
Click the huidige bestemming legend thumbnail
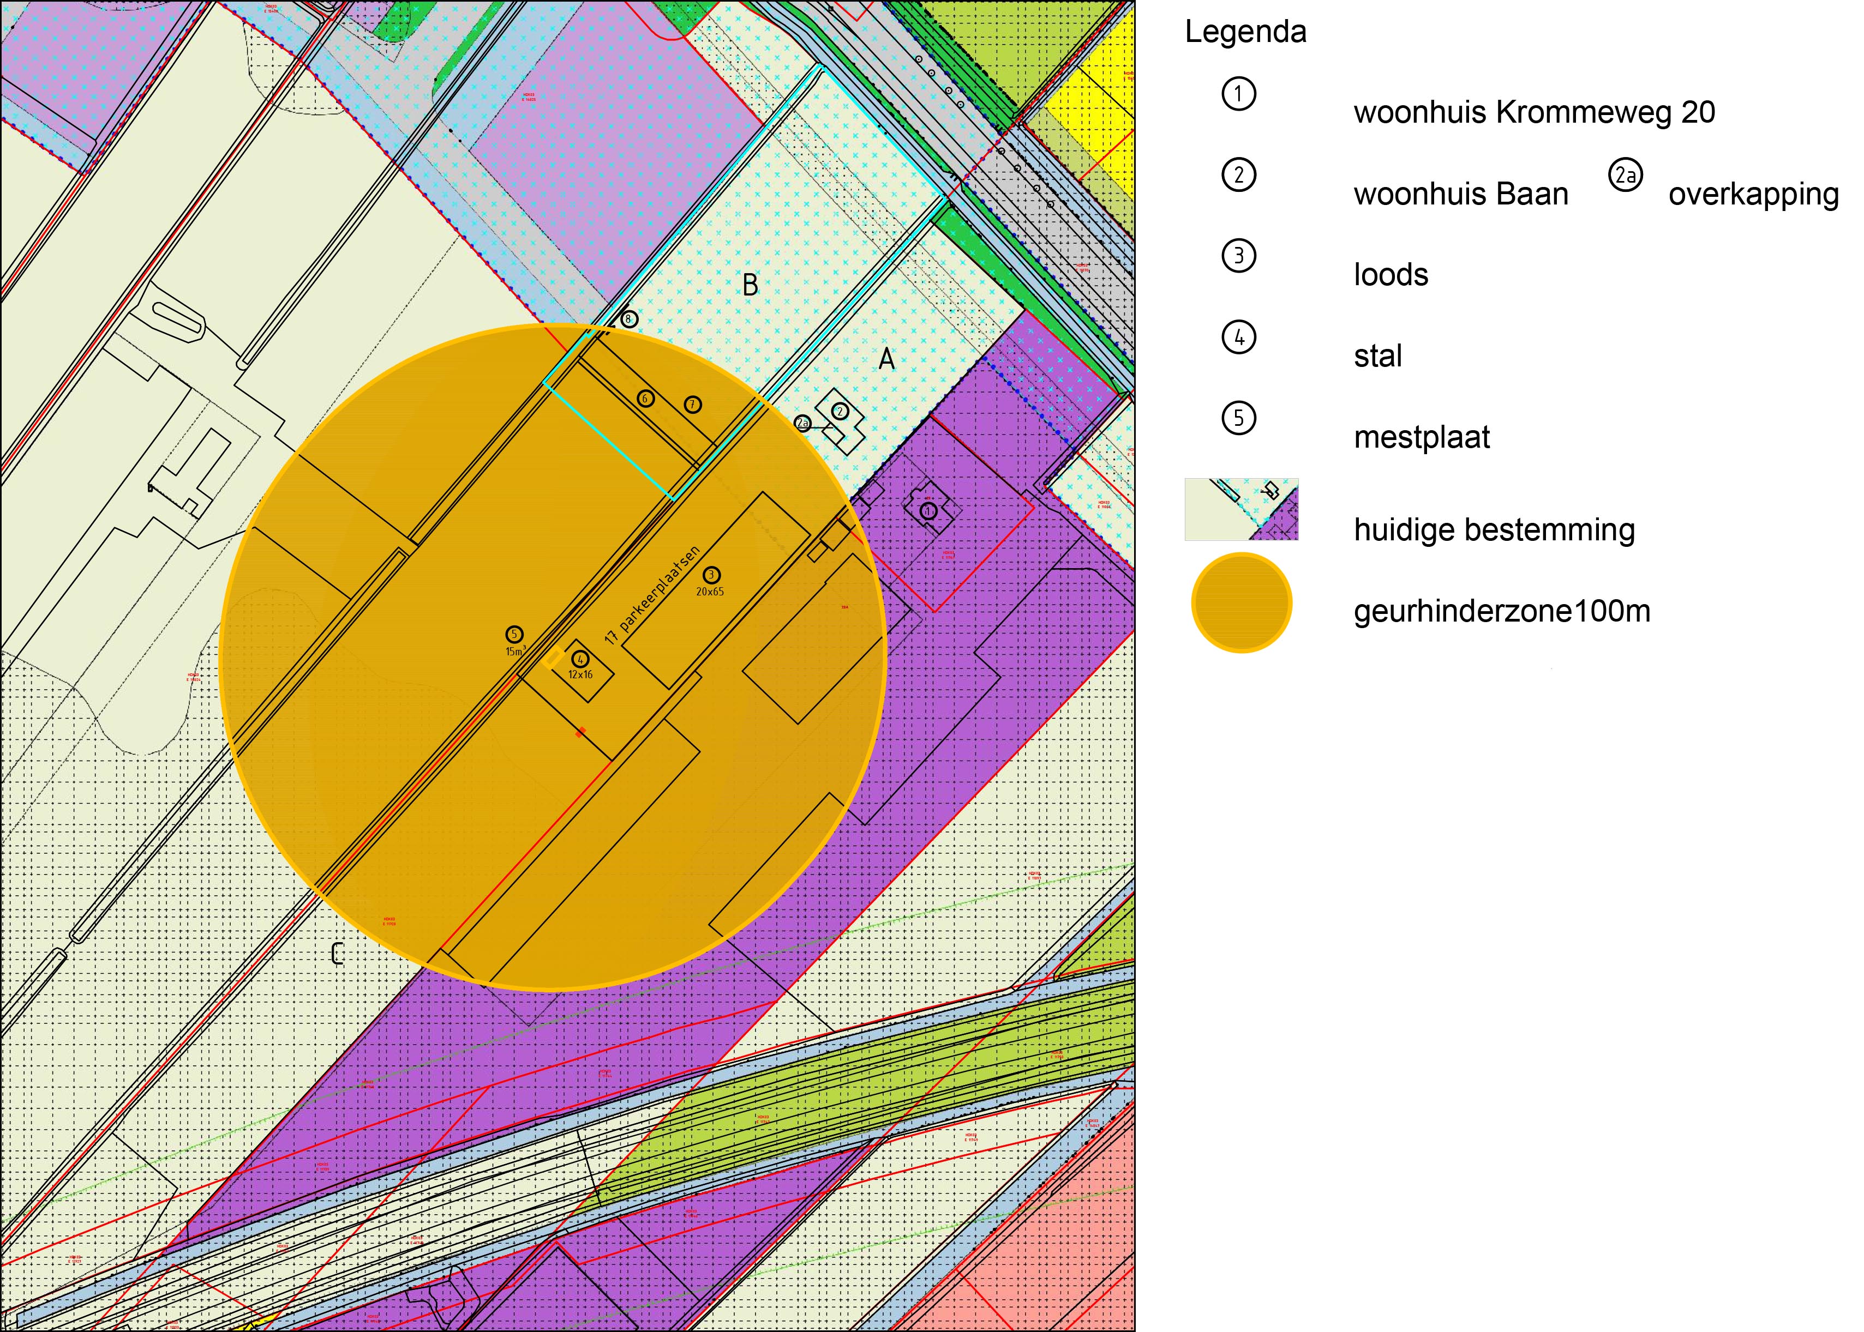(x=1241, y=509)
